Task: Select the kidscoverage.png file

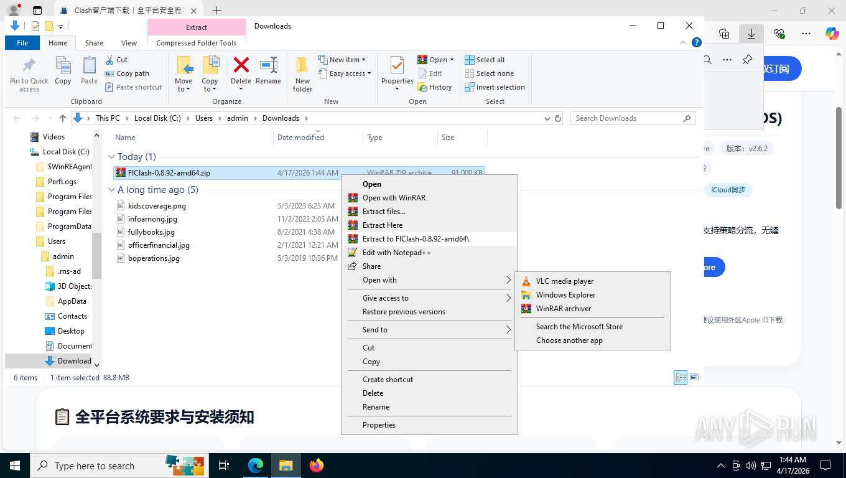Action: coord(157,206)
